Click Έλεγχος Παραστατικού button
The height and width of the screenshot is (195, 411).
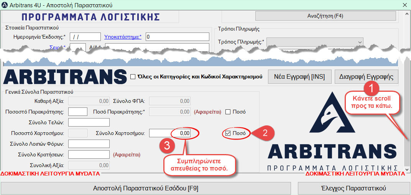coord(353,188)
